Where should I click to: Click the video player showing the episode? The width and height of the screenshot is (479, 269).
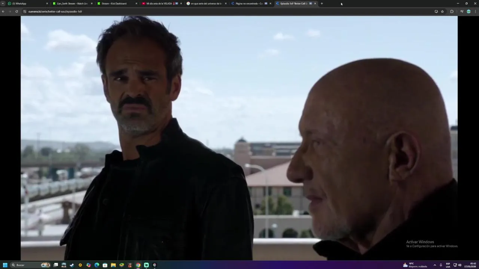click(239, 138)
